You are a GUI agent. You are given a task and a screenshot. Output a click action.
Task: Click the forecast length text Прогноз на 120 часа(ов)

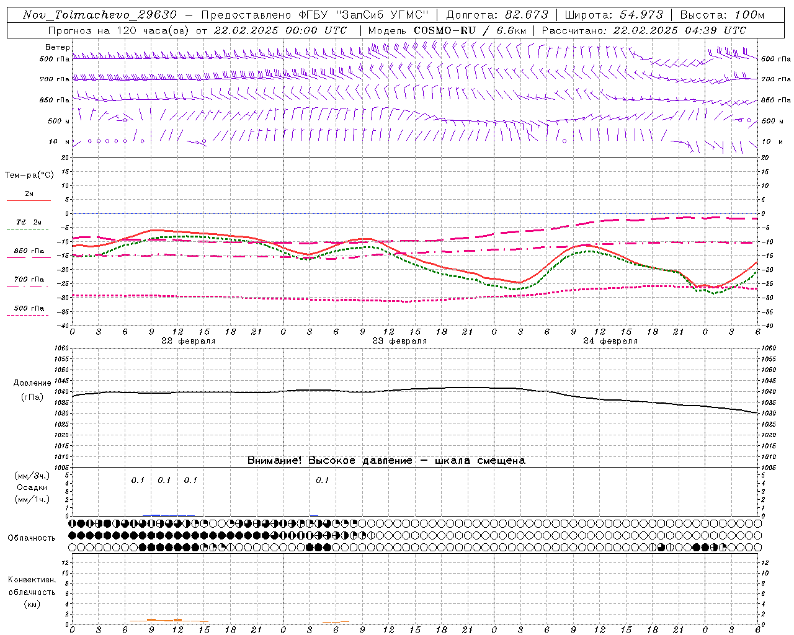pos(120,30)
